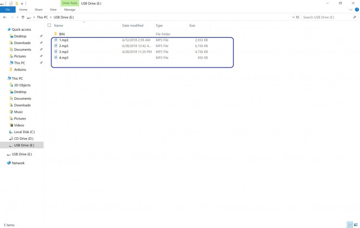This screenshot has height=228, width=360.
Task: Open Quick access in navigation pane
Action: [21, 30]
